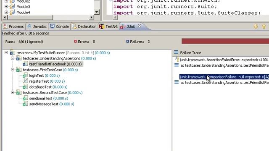Click the Declaration tab icon
This screenshot has width=269, height=151.
coord(74,26)
